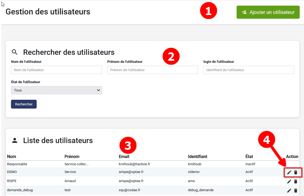304x196 pixels.
Task: Edit the DEMO user with the pencil icon
Action: click(289, 172)
